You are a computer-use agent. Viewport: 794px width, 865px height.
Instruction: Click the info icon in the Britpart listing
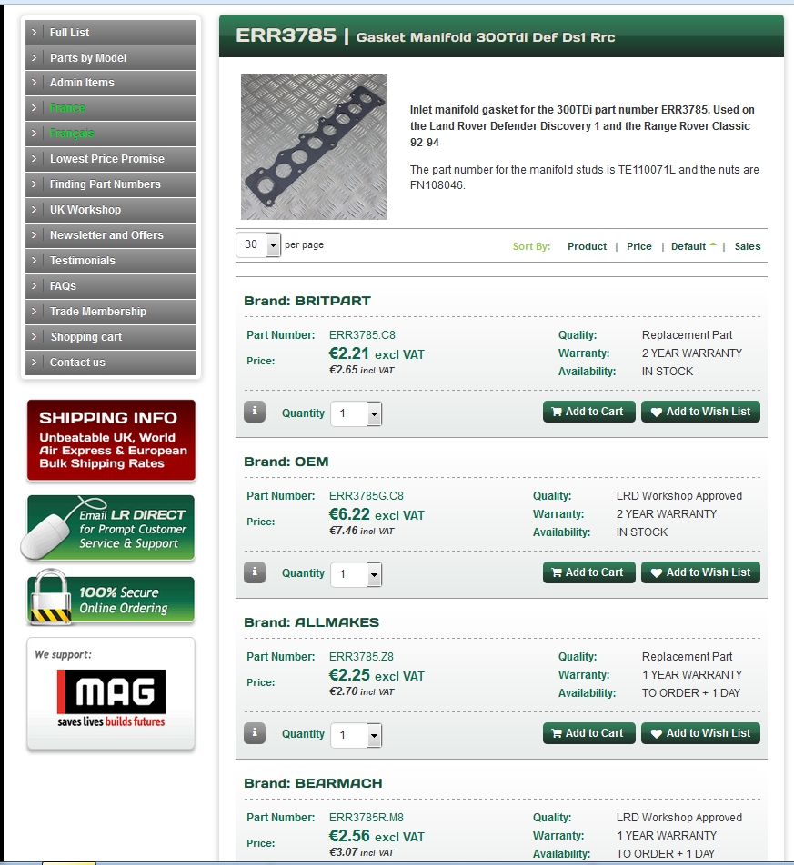click(255, 412)
